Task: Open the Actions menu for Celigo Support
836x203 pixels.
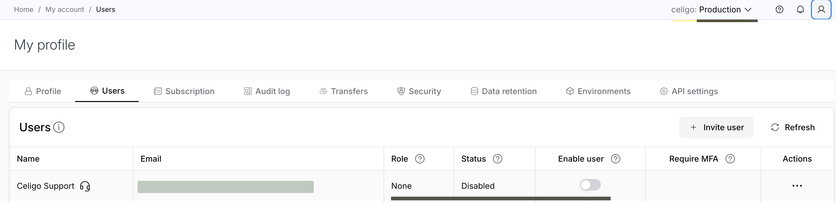Action: pos(797,186)
